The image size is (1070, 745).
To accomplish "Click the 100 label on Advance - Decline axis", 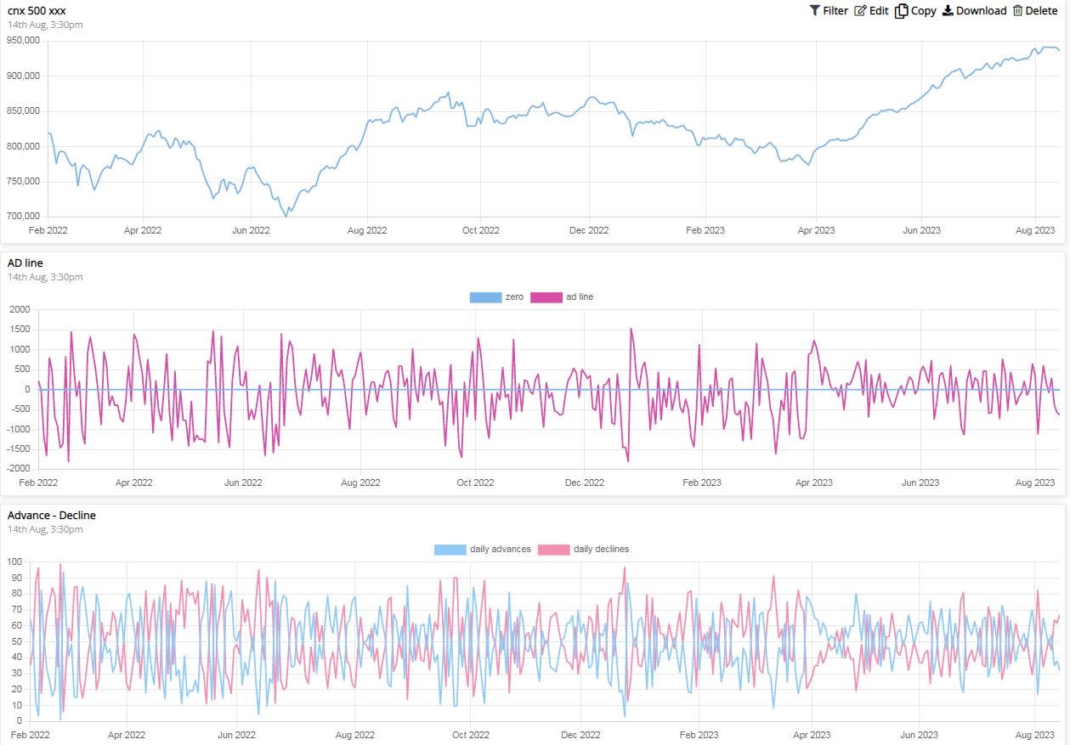I will (14, 562).
